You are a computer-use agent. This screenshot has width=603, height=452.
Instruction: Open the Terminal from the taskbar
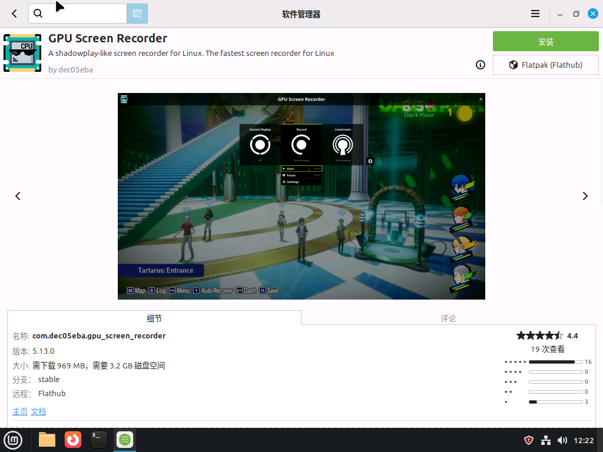pyautogui.click(x=99, y=440)
